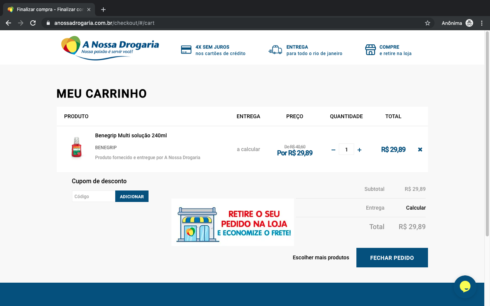490x306 pixels.
Task: Click Calcular delivery link
Action: click(416, 208)
